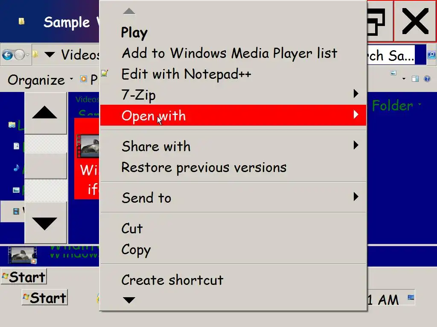Click the search magnifier button
This screenshot has height=327, width=437.
431,55
